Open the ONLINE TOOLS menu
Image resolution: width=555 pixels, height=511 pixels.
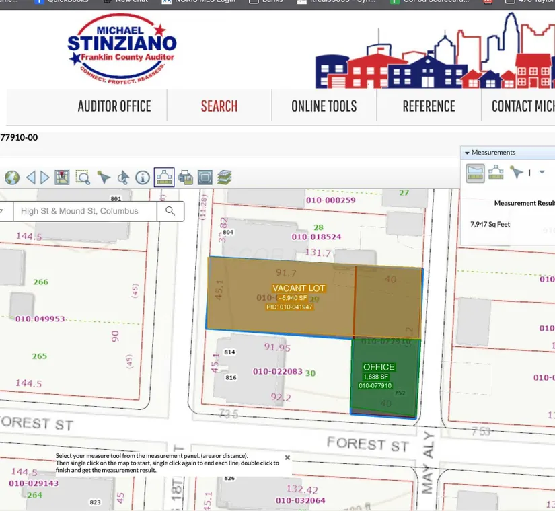(x=324, y=106)
